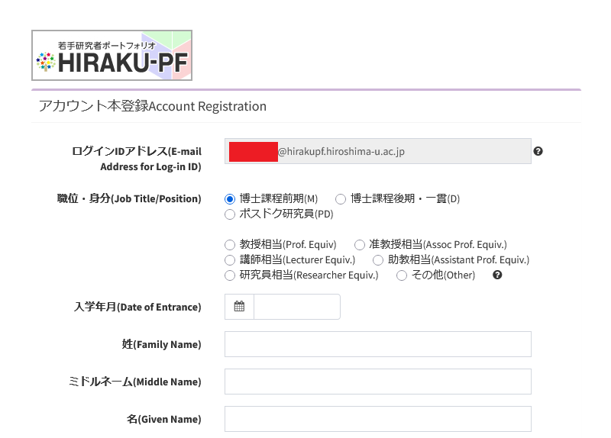Select 研究員相当(Researcher Equiv.) radio button
Image resolution: width=611 pixels, height=438 pixels.
[x=230, y=275]
